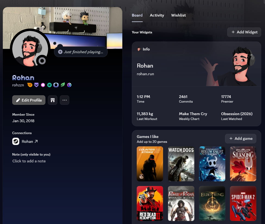Open the Red Dead Redemption II game cover
The image size is (265, 224).
[x=150, y=204]
